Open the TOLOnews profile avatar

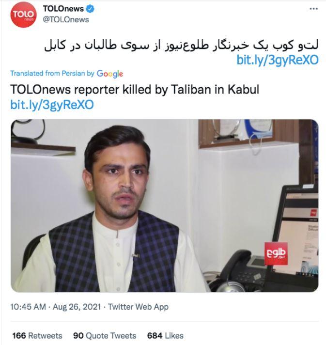(23, 15)
